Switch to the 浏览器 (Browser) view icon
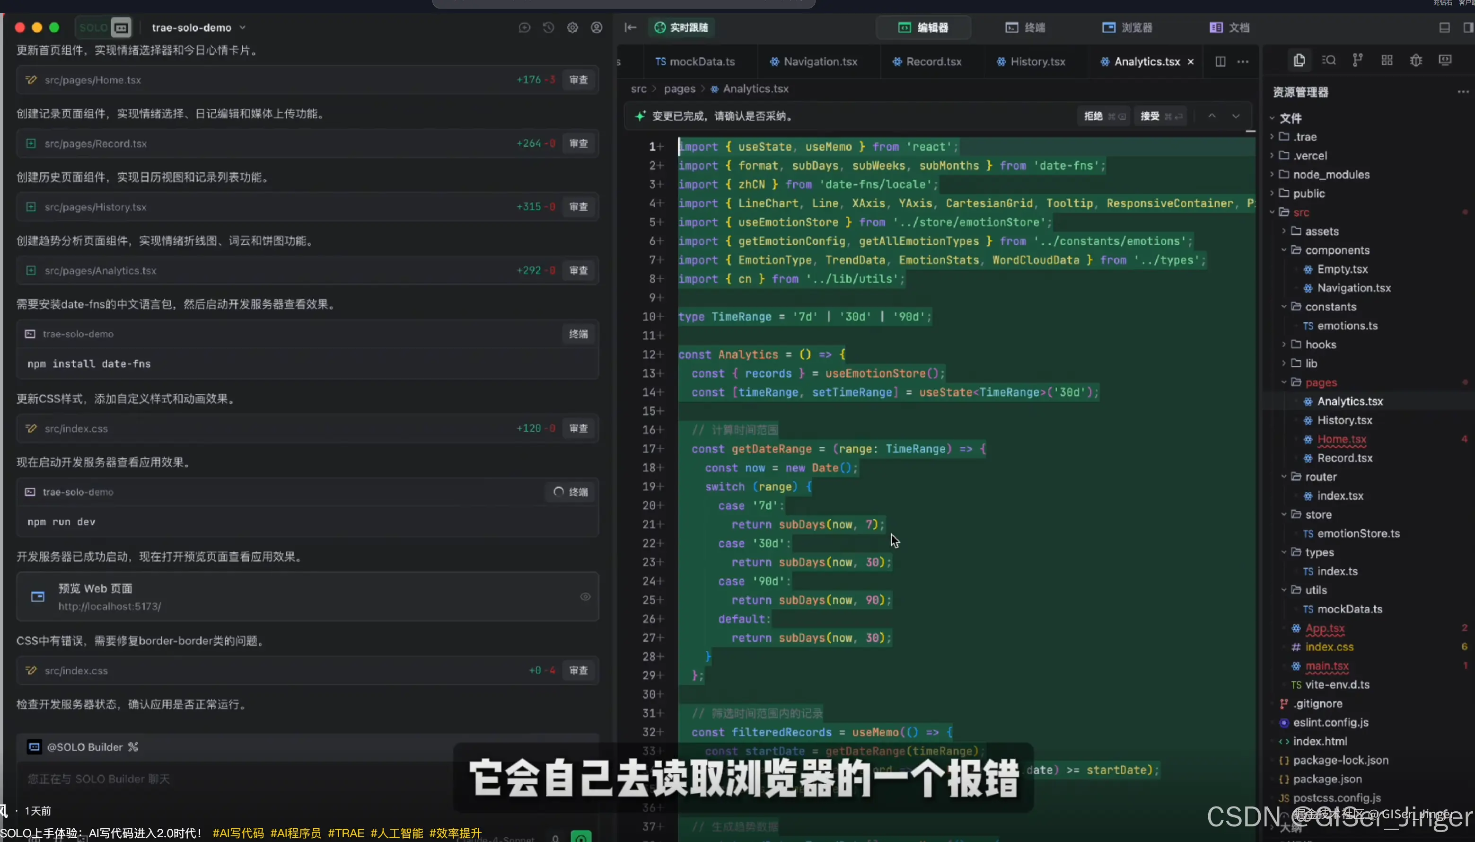The image size is (1475, 842). coord(1127,27)
